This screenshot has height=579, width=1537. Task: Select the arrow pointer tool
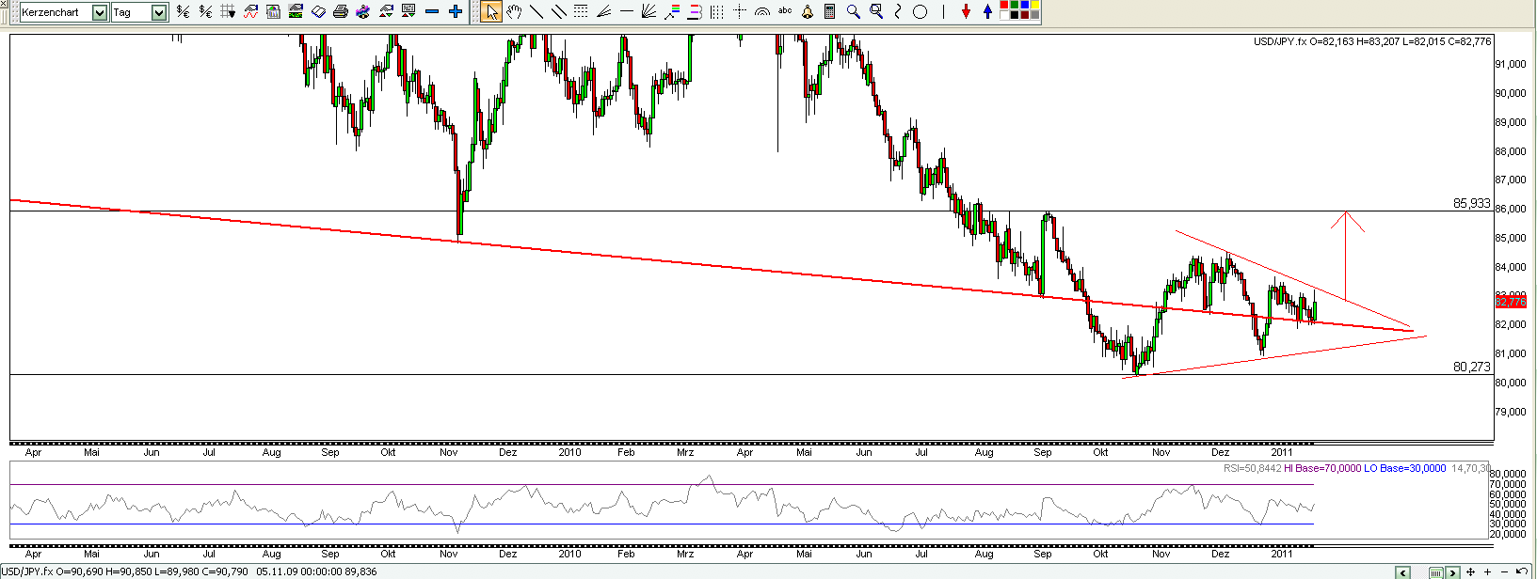(490, 12)
